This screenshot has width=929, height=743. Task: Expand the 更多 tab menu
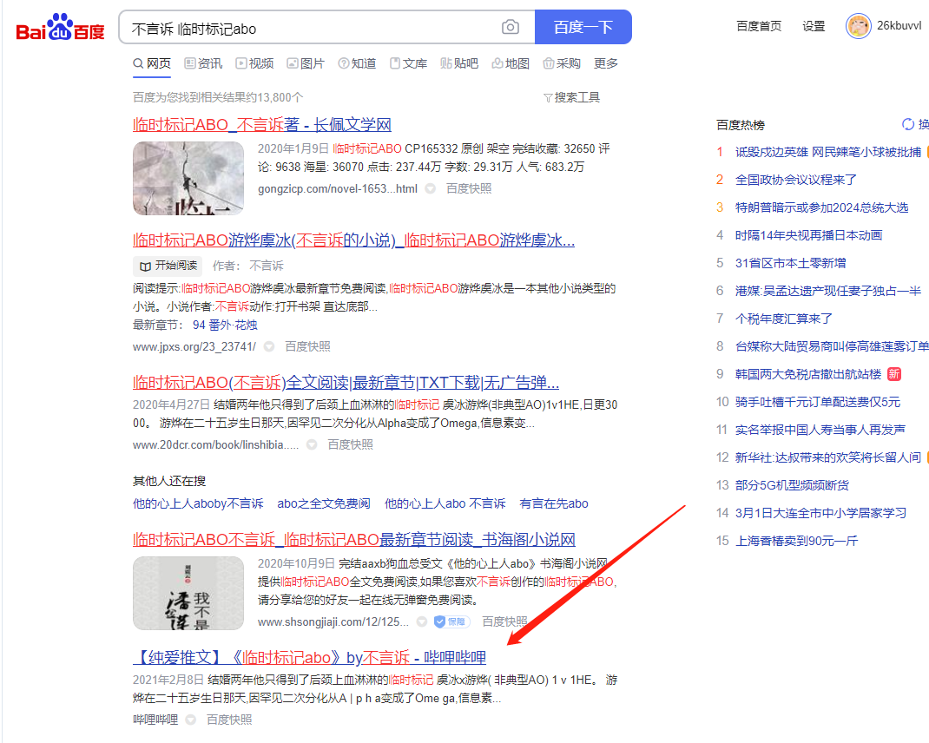coord(605,63)
